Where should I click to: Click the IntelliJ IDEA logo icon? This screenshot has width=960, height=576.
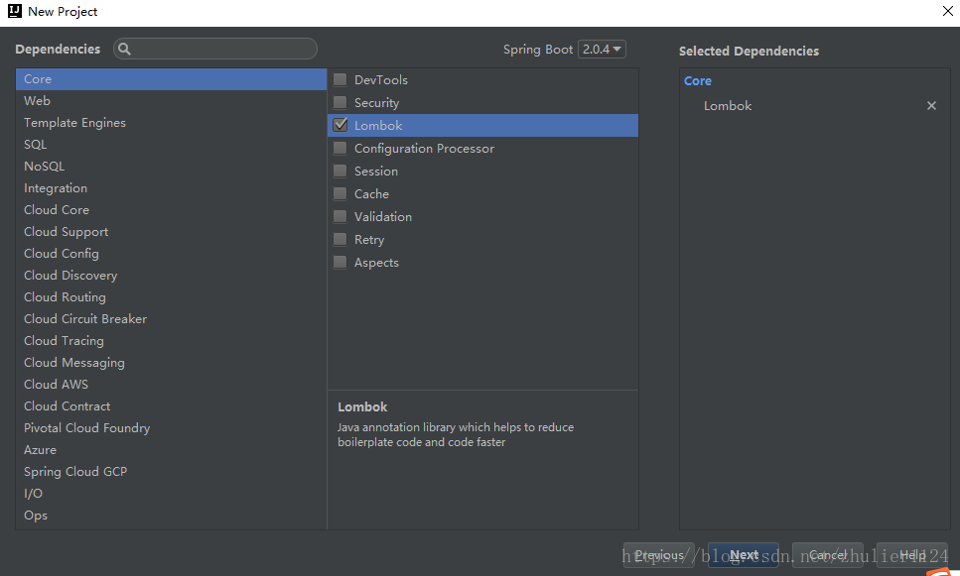click(14, 11)
